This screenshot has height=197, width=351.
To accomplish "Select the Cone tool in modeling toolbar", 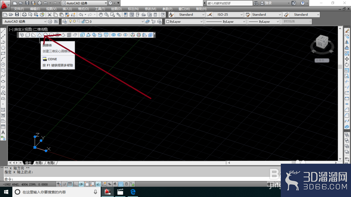I will click(x=39, y=35).
